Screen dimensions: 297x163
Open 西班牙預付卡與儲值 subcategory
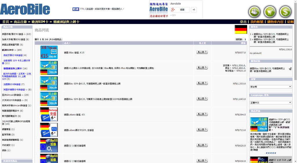[13, 55]
